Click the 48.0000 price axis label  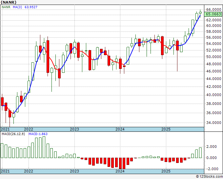point(213,64)
